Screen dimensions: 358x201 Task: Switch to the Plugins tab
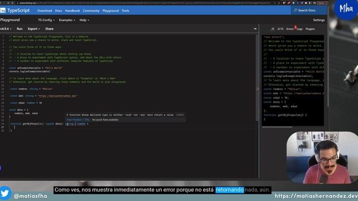(x=310, y=29)
